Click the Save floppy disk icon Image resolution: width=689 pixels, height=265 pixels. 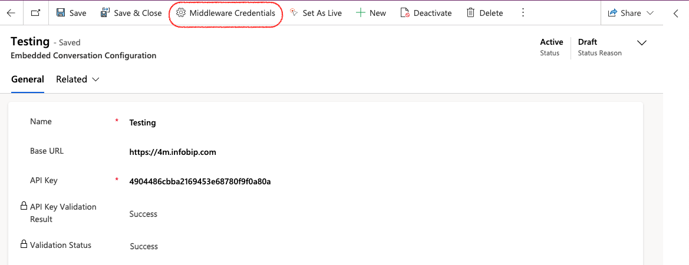pyautogui.click(x=61, y=13)
